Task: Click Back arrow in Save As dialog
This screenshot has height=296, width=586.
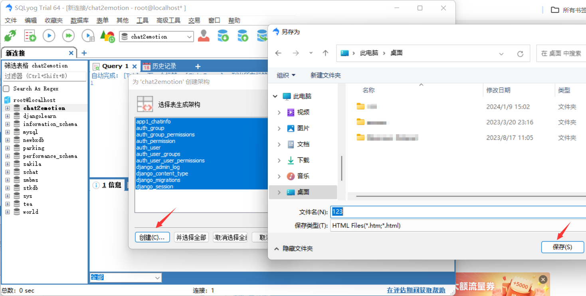Action: (x=278, y=53)
